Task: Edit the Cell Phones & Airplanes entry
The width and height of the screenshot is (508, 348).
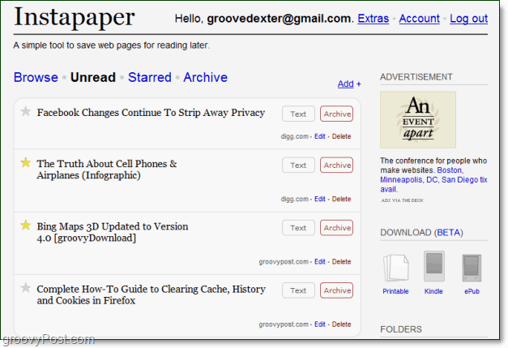Action: tap(320, 199)
